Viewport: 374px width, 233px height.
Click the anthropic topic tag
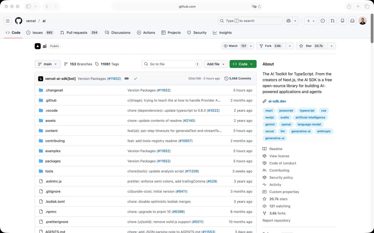(324, 131)
